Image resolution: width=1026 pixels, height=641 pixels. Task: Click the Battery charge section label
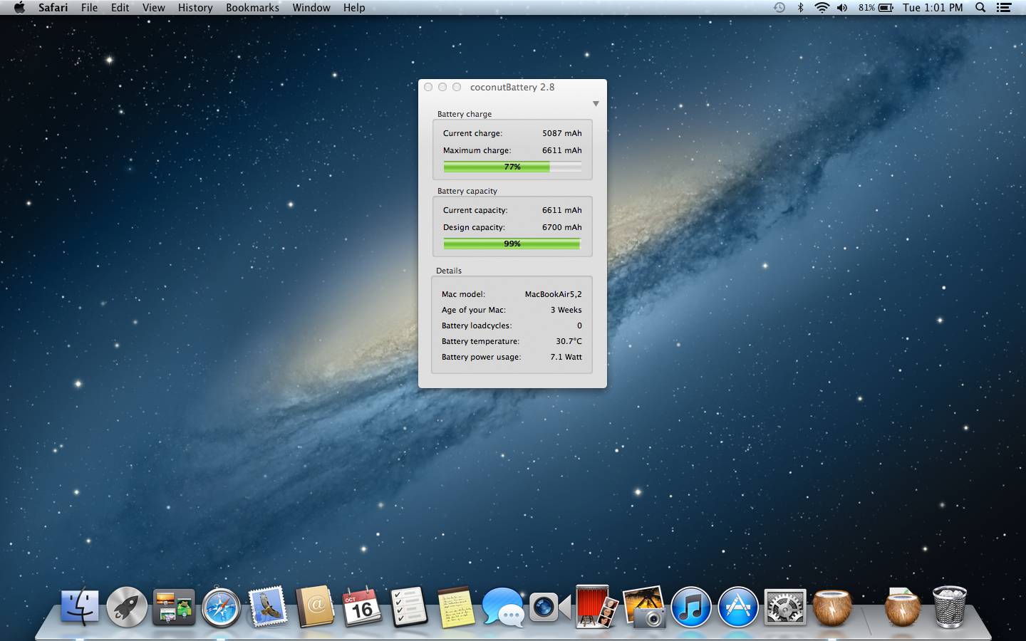click(465, 114)
